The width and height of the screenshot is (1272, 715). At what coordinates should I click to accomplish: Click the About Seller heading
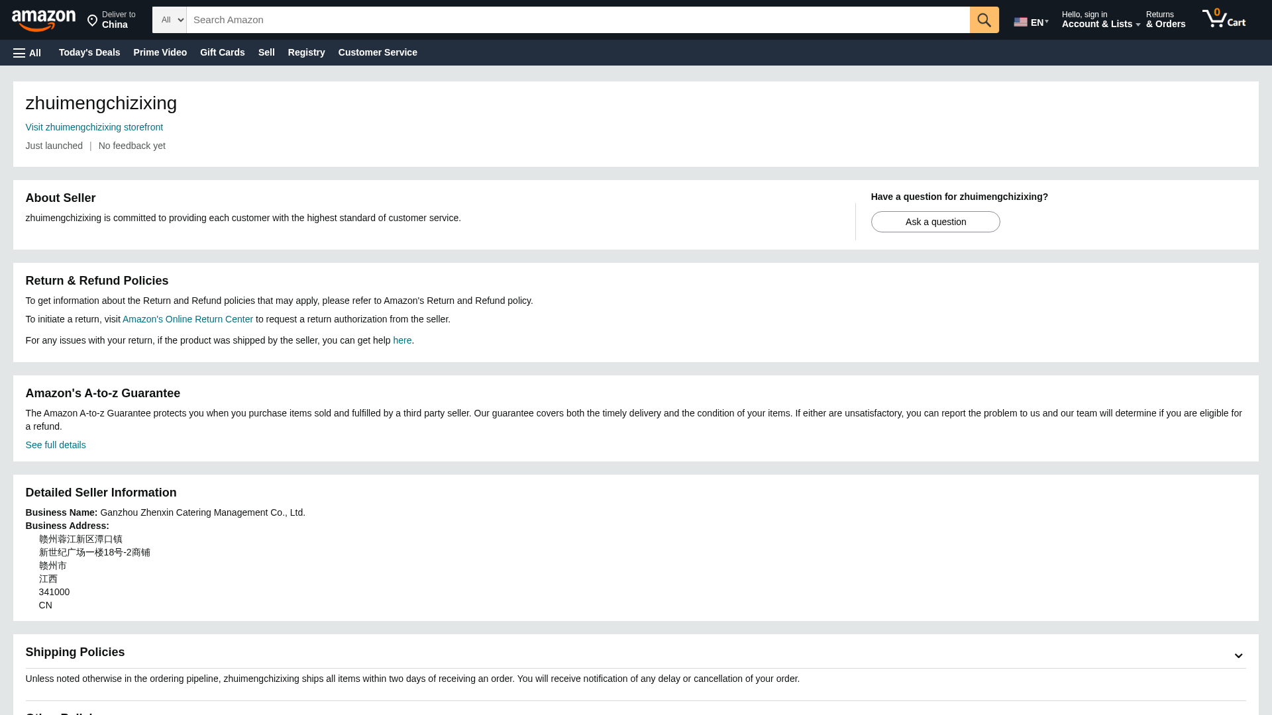[60, 198]
